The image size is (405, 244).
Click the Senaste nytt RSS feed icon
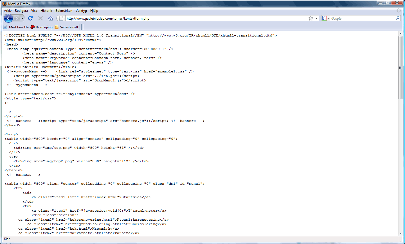pos(57,27)
